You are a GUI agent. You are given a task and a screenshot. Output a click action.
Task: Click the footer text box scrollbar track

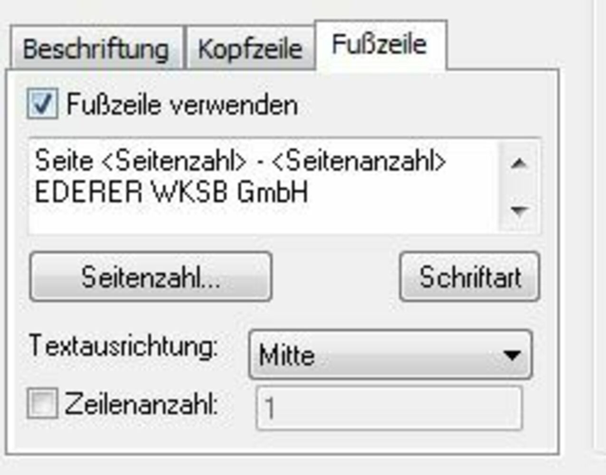pyautogui.click(x=519, y=187)
